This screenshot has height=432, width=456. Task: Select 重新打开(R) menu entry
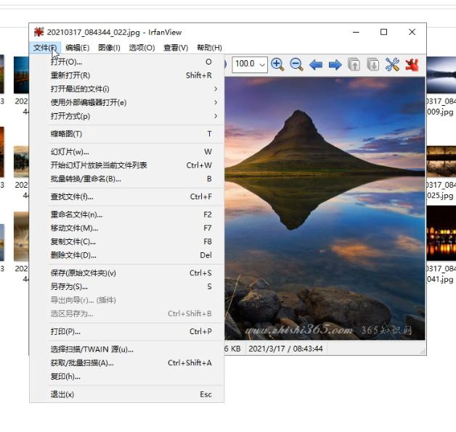(127, 75)
